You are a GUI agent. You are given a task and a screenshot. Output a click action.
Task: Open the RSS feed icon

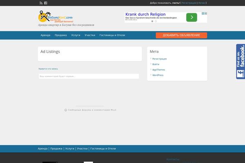tap(41, 3)
